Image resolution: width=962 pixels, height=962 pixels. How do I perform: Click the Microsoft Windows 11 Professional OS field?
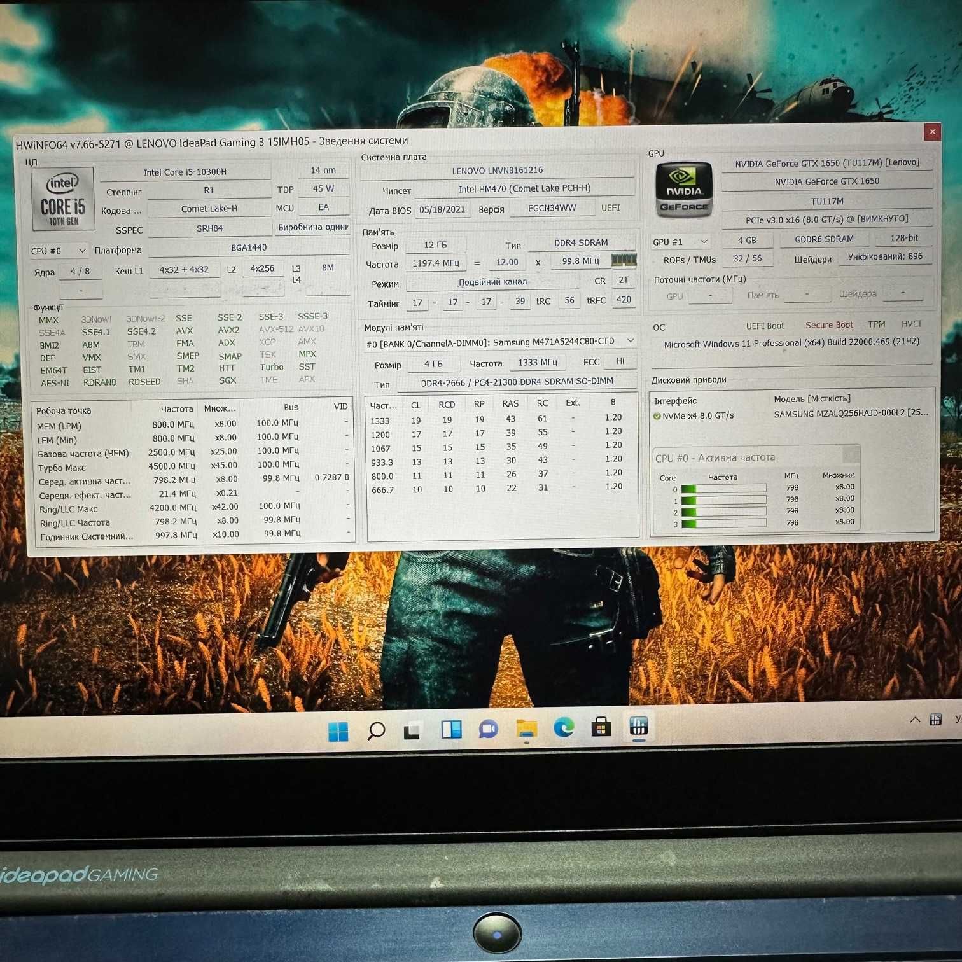coord(791,343)
